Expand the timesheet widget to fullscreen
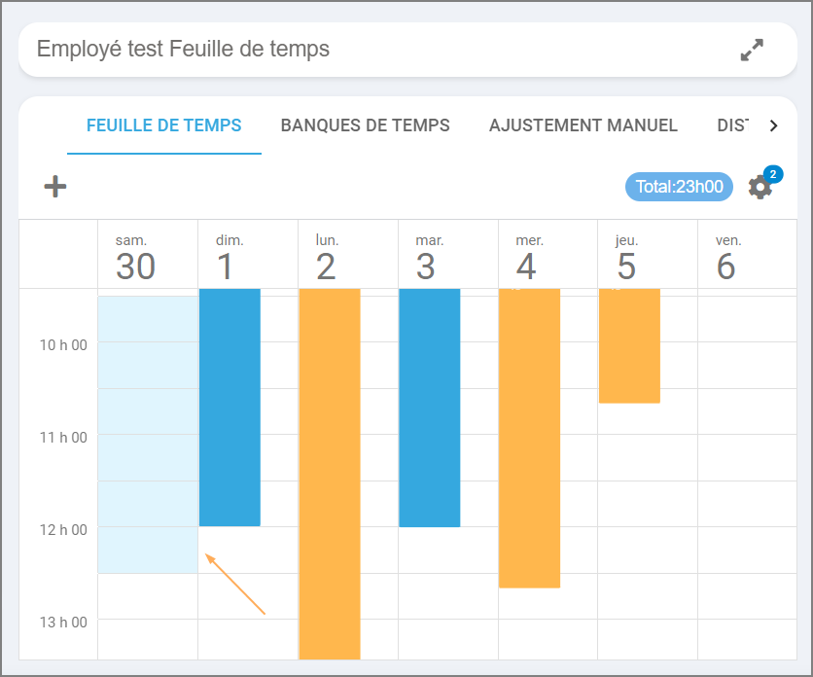This screenshot has height=677, width=813. [x=752, y=50]
